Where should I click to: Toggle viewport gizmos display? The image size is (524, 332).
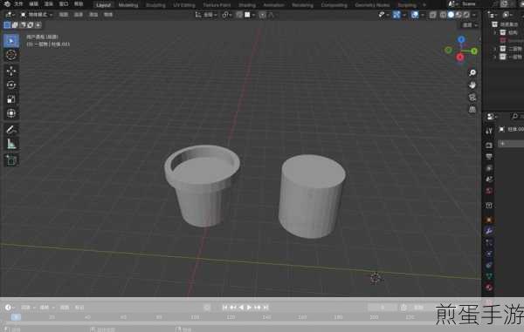click(396, 15)
